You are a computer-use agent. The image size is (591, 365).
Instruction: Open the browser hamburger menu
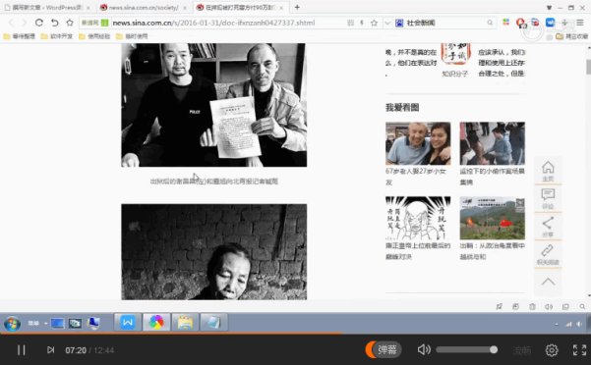pyautogui.click(x=580, y=23)
